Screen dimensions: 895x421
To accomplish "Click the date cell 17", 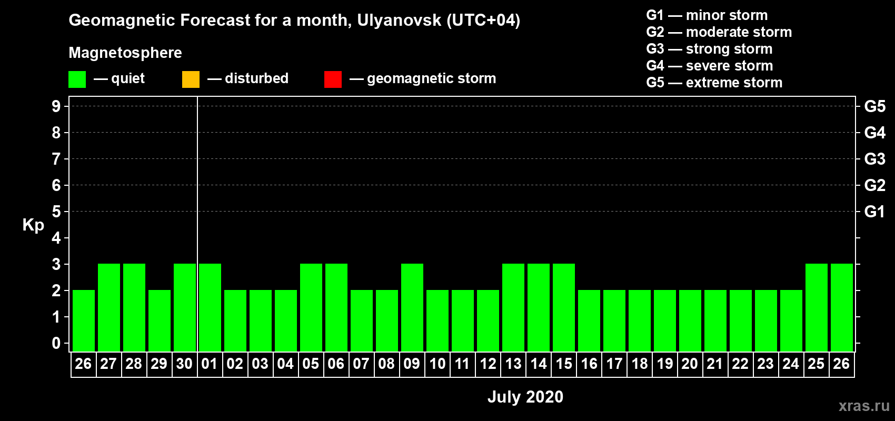I will (x=614, y=364).
